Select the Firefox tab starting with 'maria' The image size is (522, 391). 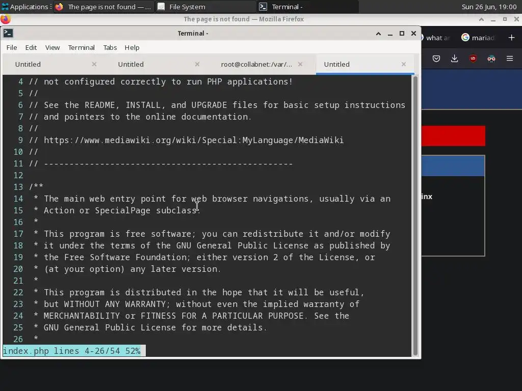478,38
